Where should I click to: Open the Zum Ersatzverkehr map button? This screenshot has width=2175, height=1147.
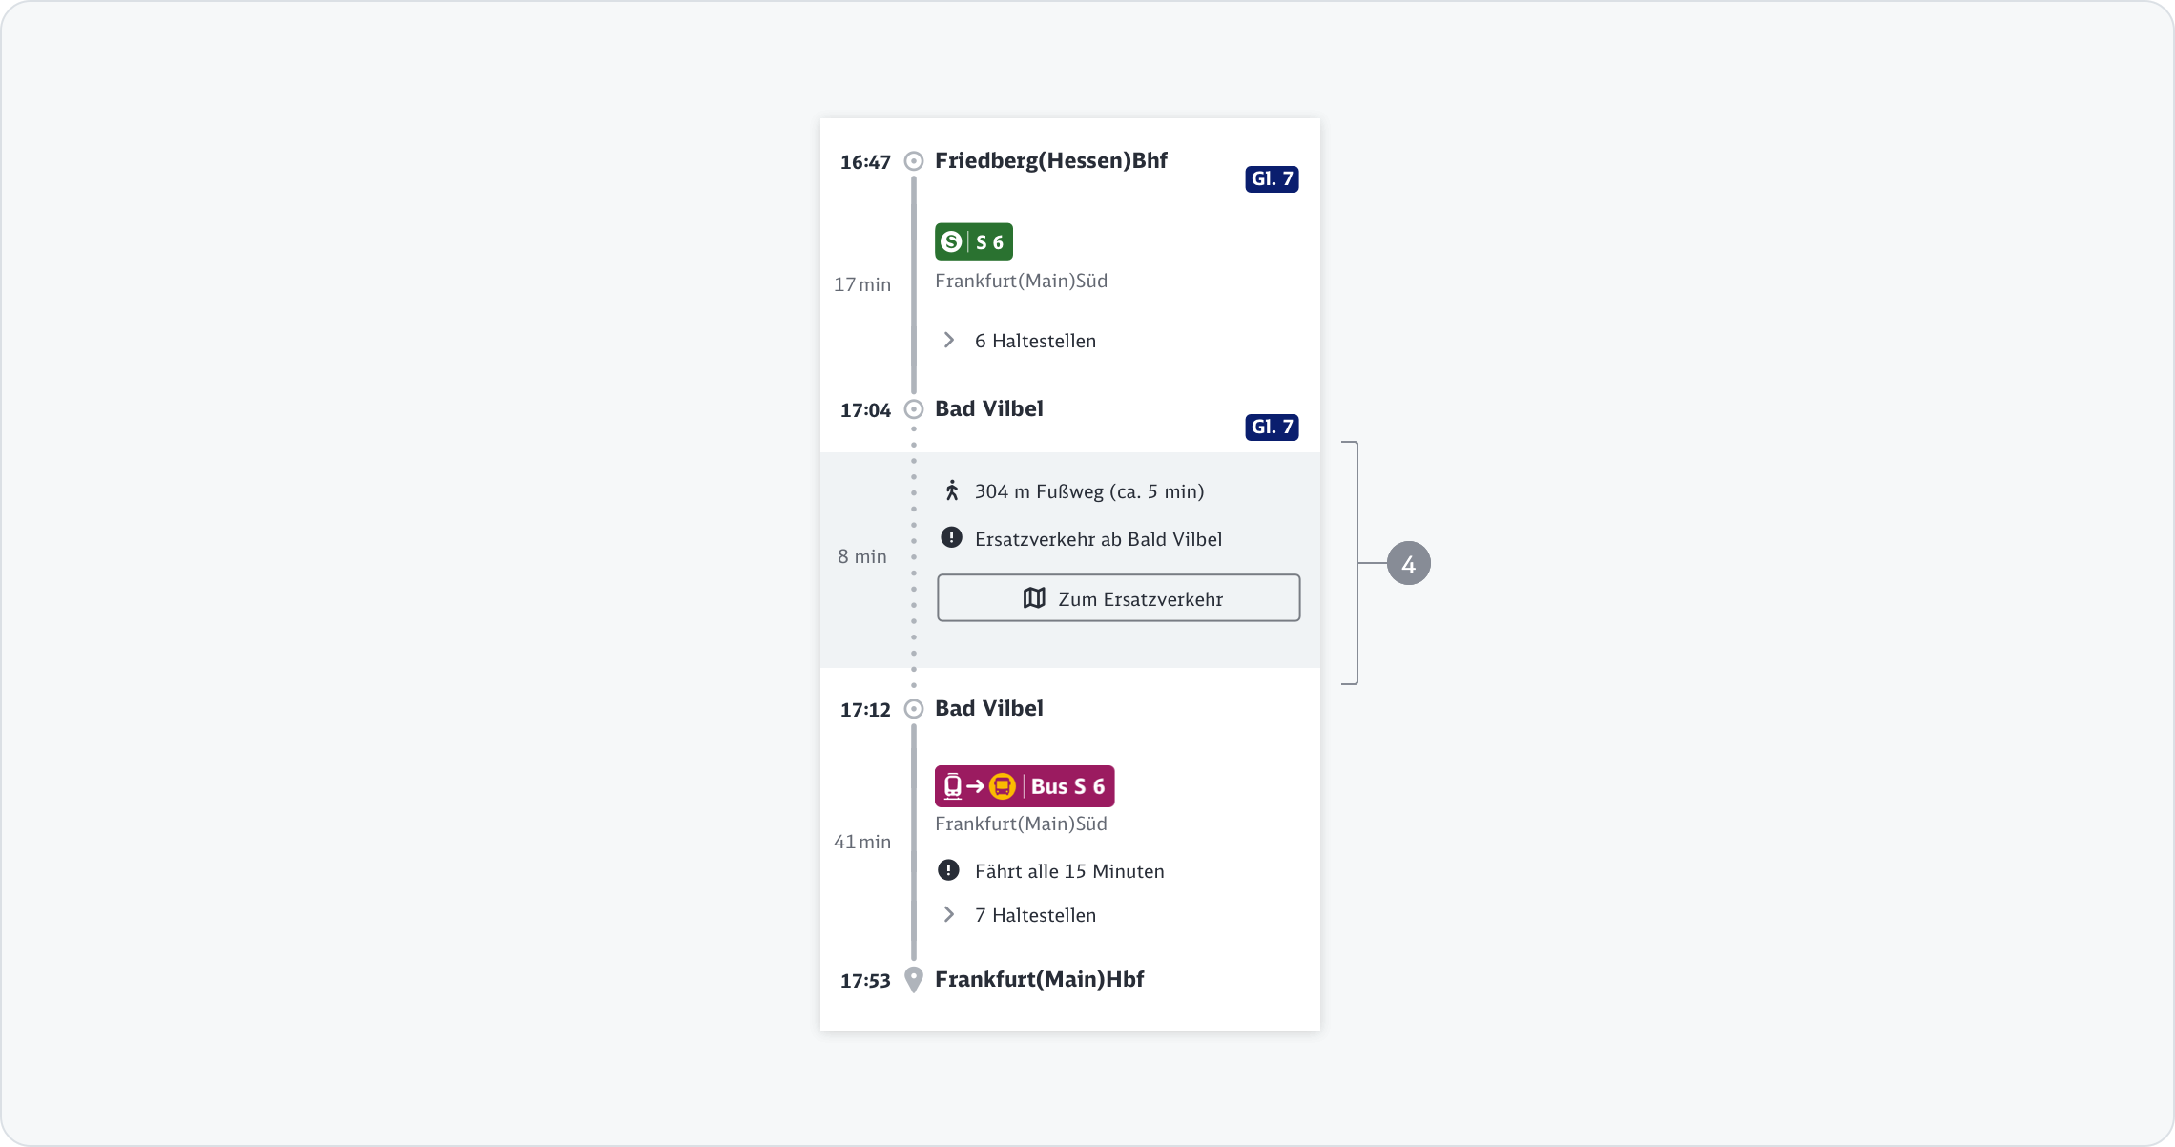click(1118, 598)
